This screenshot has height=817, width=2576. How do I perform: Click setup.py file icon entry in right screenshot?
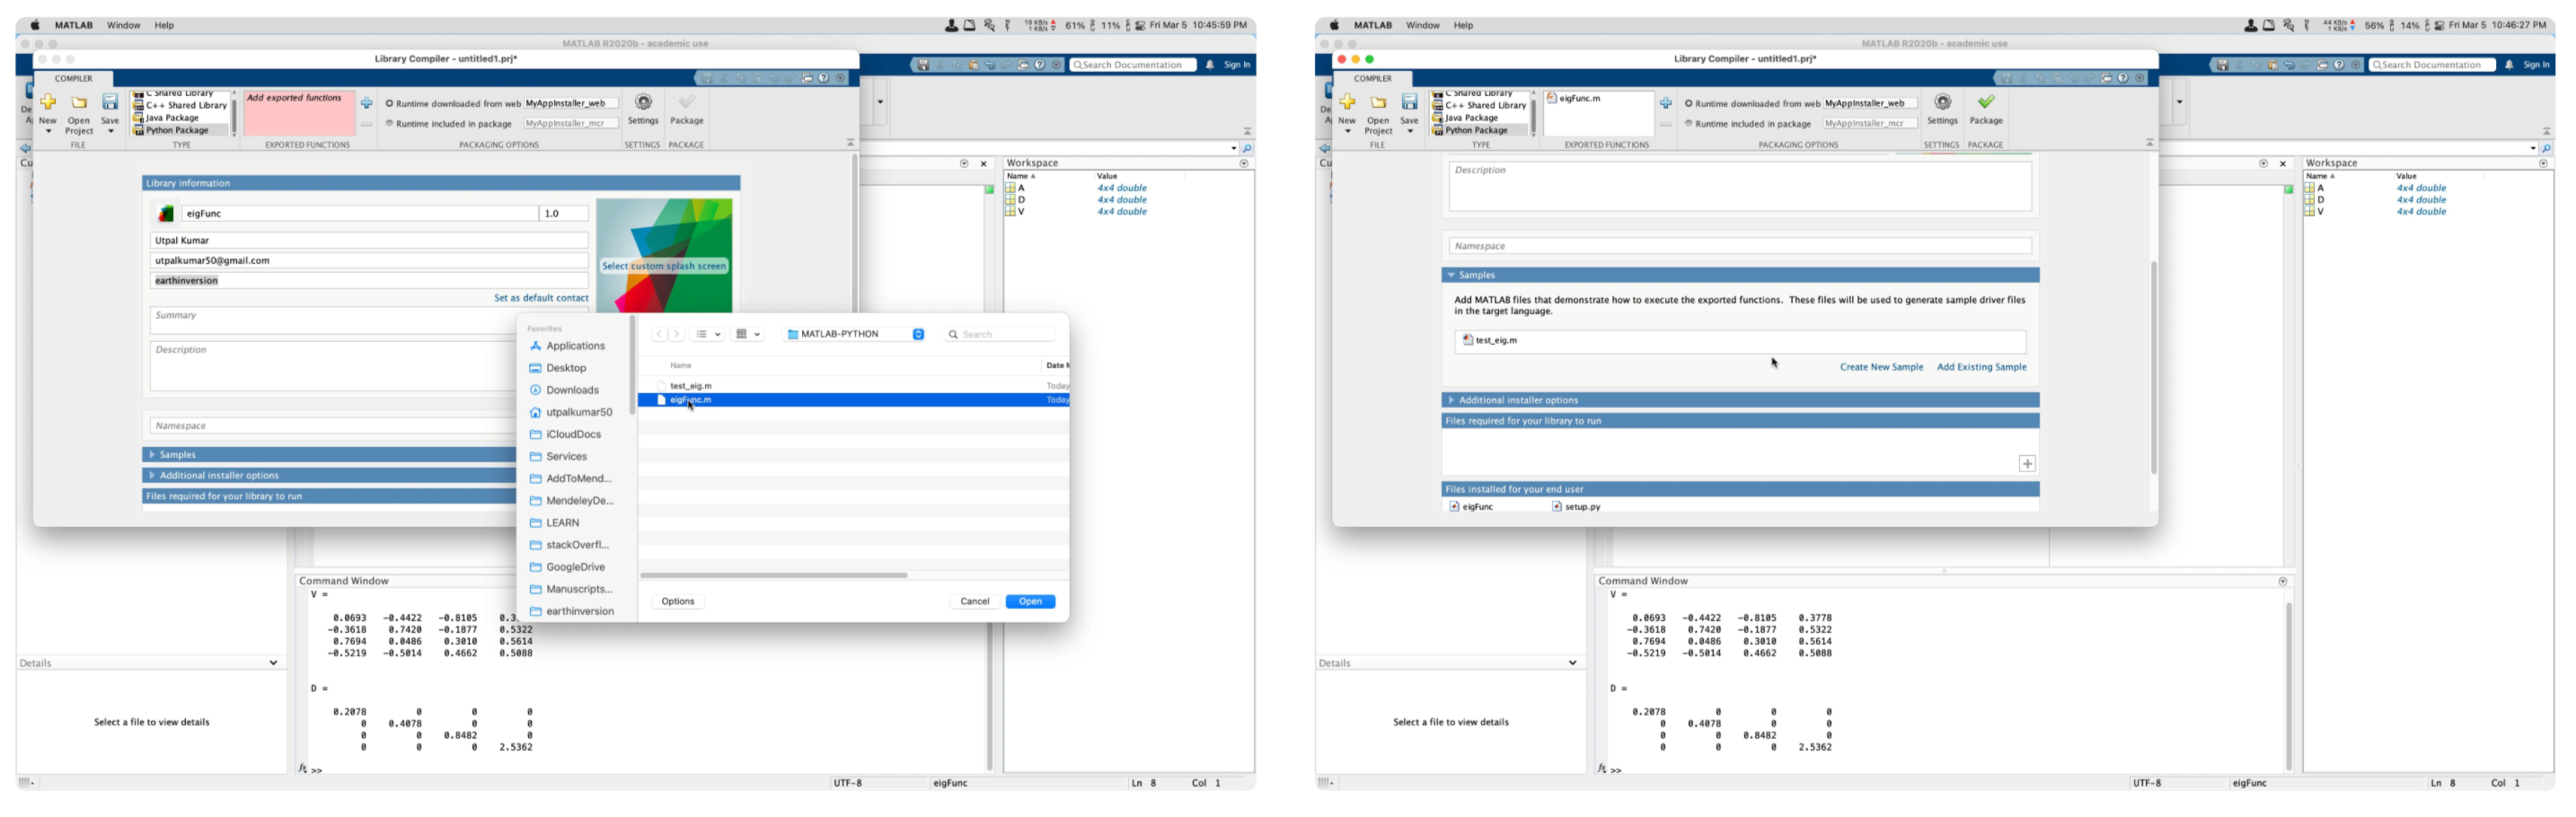click(1576, 507)
